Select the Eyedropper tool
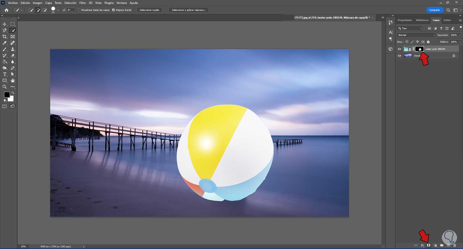 coord(5,43)
